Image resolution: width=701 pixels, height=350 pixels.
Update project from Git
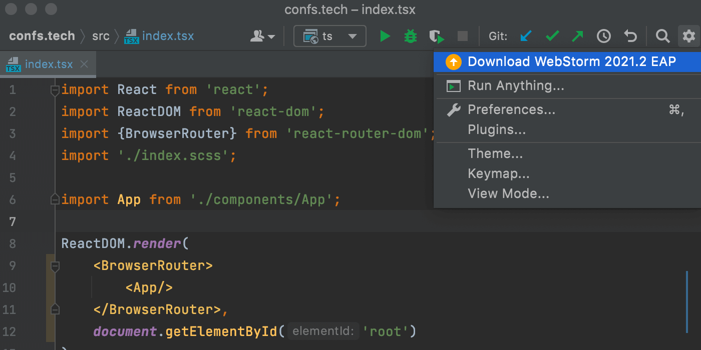(x=526, y=35)
